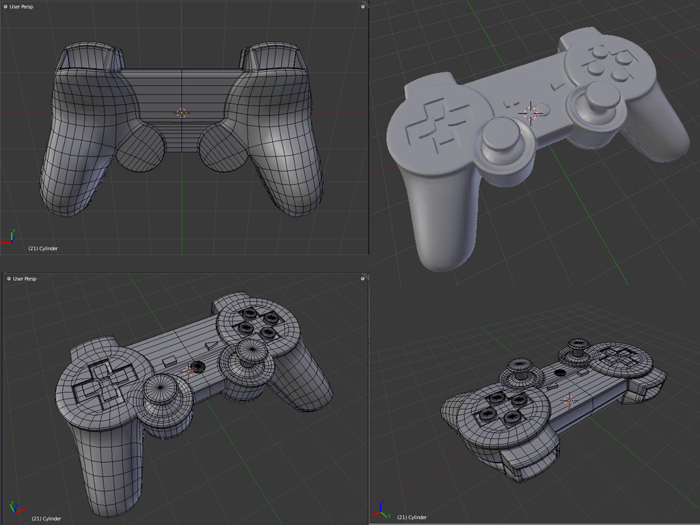Image resolution: width=700 pixels, height=525 pixels.
Task: Expand tool shelf plus icon in bottom-left viewport
Action: [8, 279]
